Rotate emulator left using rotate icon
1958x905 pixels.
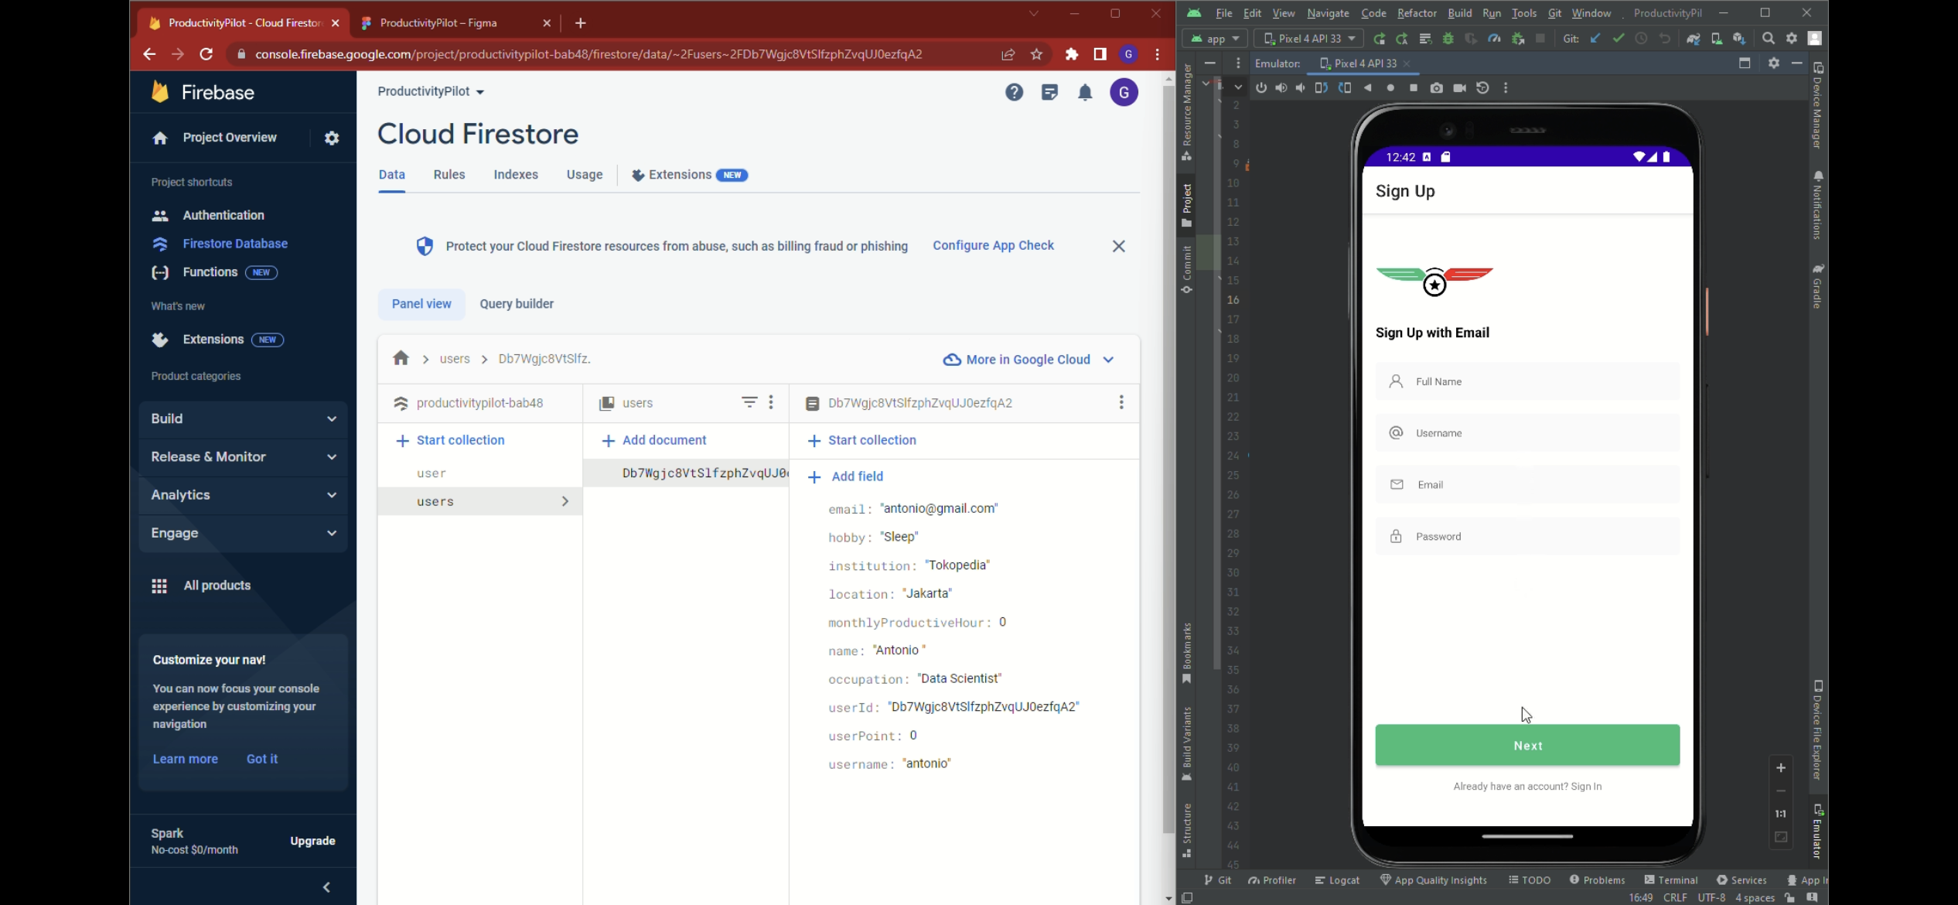1322,88
